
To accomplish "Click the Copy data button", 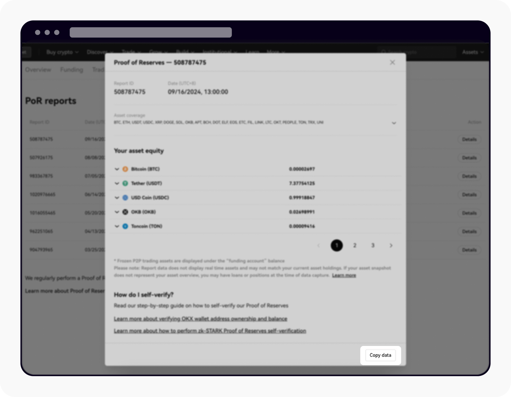I will pos(380,355).
